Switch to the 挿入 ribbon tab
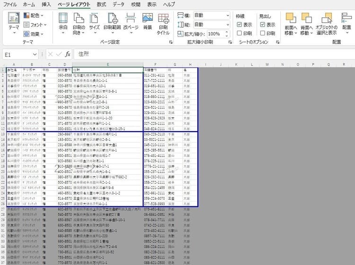 tap(46, 4)
